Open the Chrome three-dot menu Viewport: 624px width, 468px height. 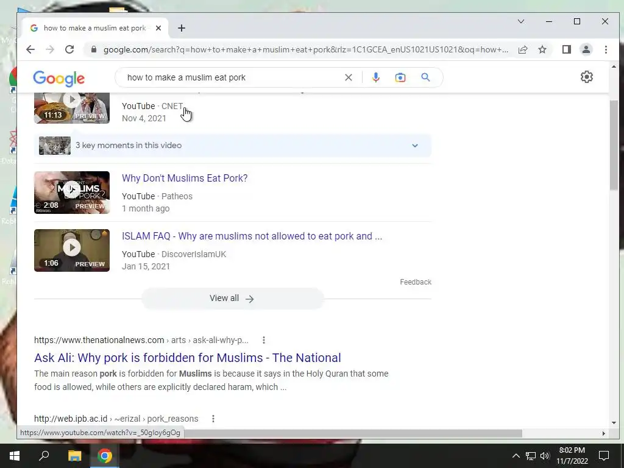tap(606, 49)
